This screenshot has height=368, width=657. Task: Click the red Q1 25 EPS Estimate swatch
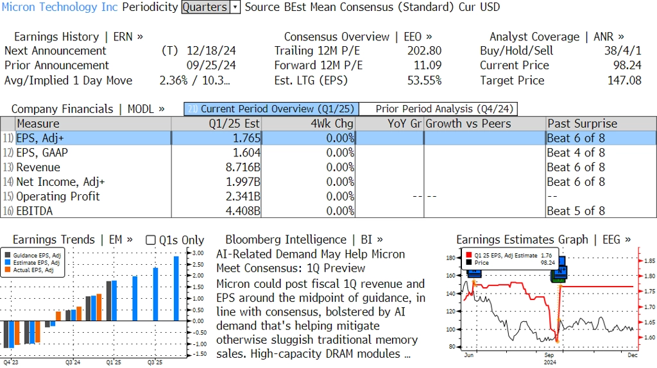coord(468,255)
